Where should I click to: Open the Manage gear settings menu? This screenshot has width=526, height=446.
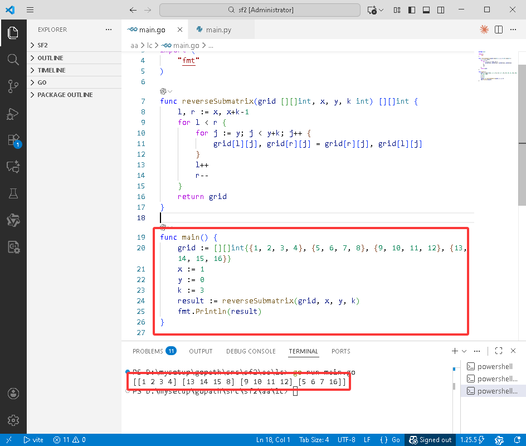click(13, 420)
